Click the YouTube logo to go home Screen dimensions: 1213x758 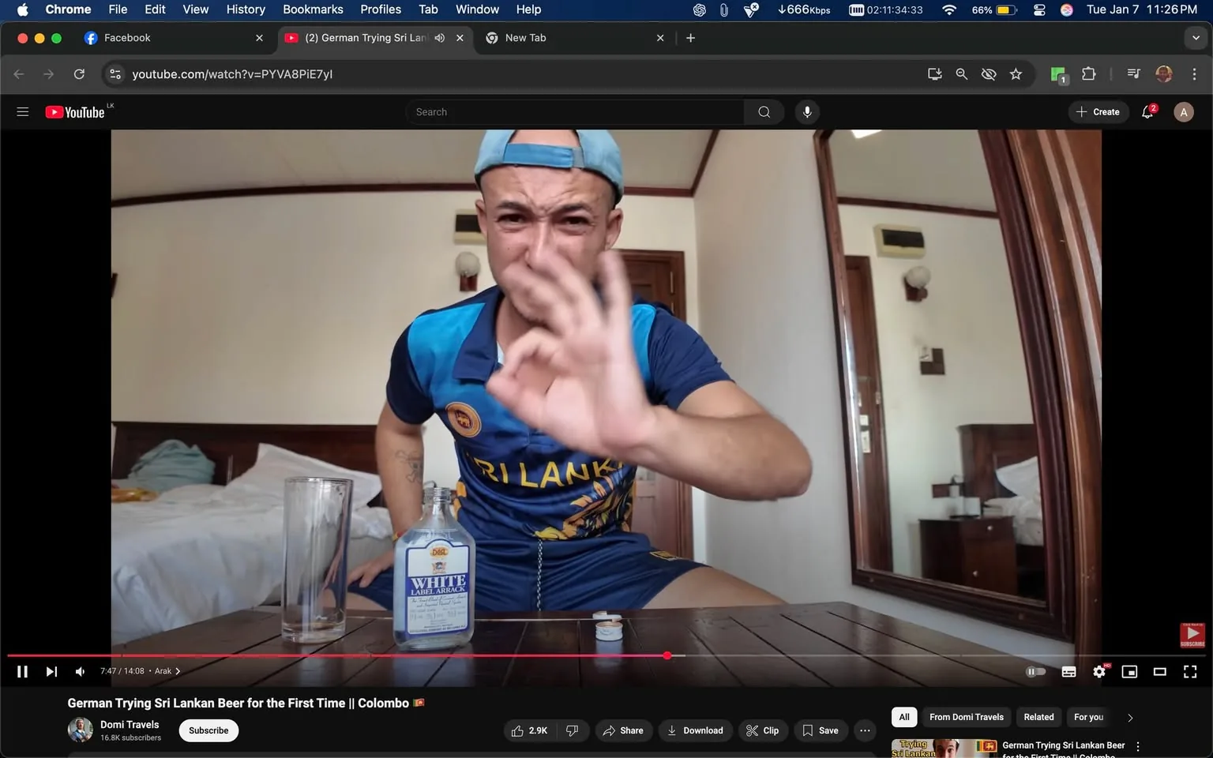click(x=75, y=111)
